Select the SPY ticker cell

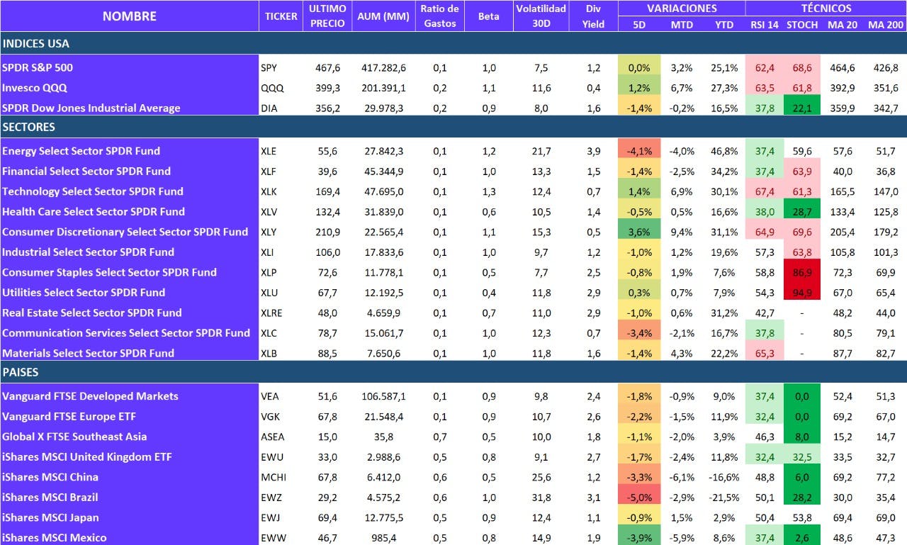(x=281, y=68)
